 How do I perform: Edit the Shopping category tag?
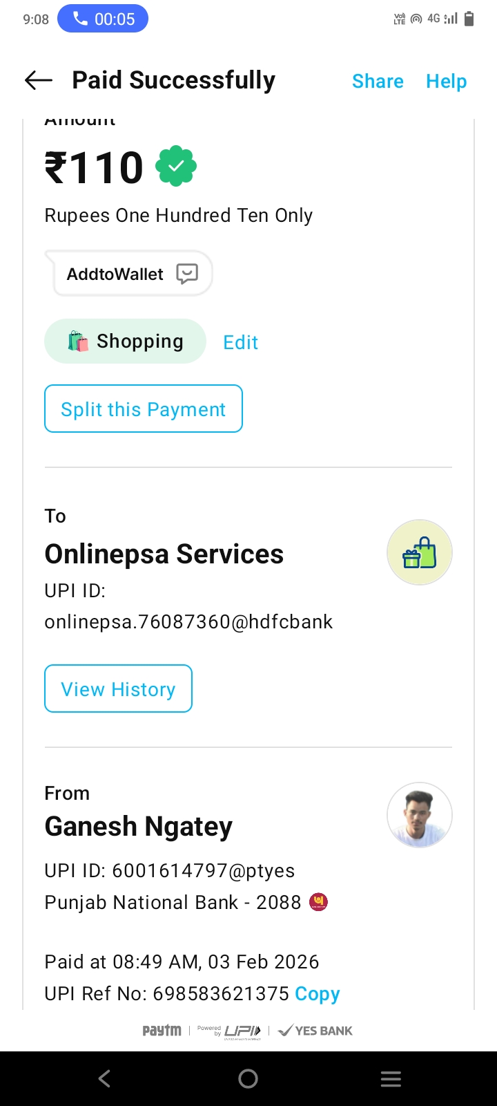click(240, 342)
